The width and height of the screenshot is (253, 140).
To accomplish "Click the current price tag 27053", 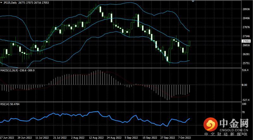I will click(x=246, y=41).
